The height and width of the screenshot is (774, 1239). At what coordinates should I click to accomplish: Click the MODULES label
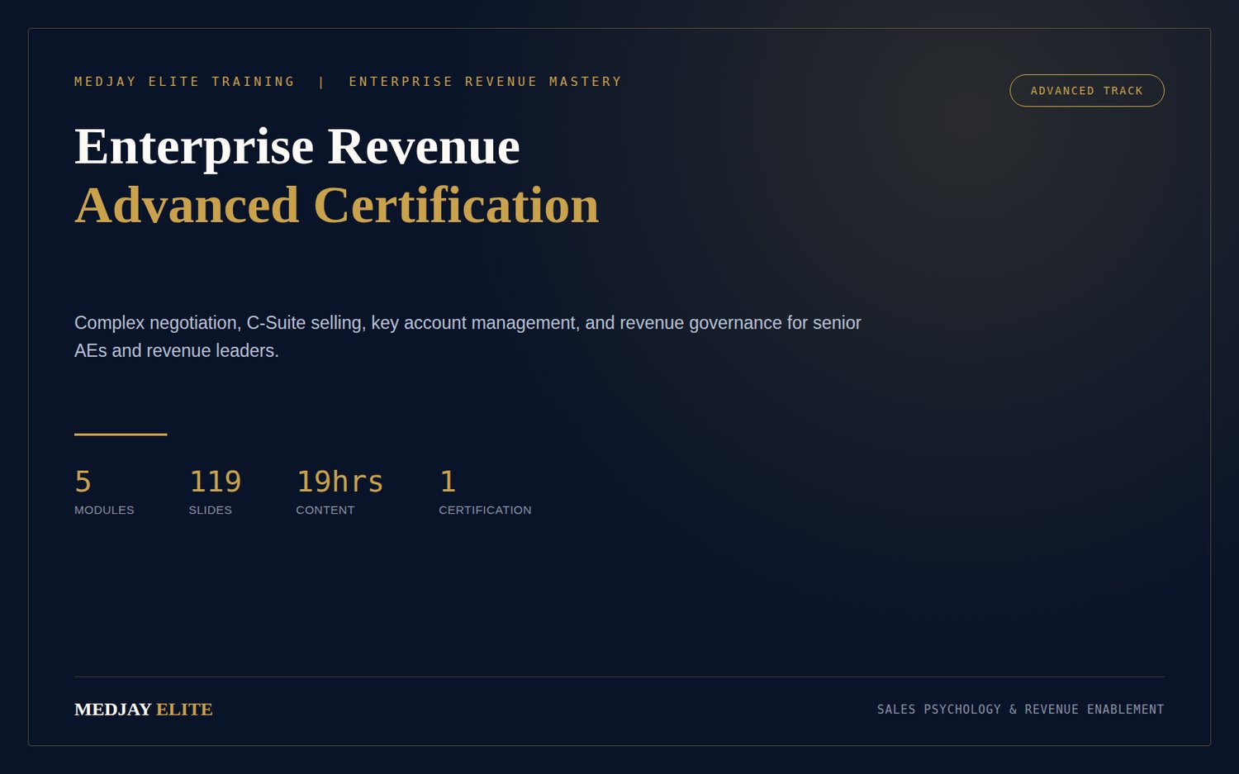click(x=104, y=510)
